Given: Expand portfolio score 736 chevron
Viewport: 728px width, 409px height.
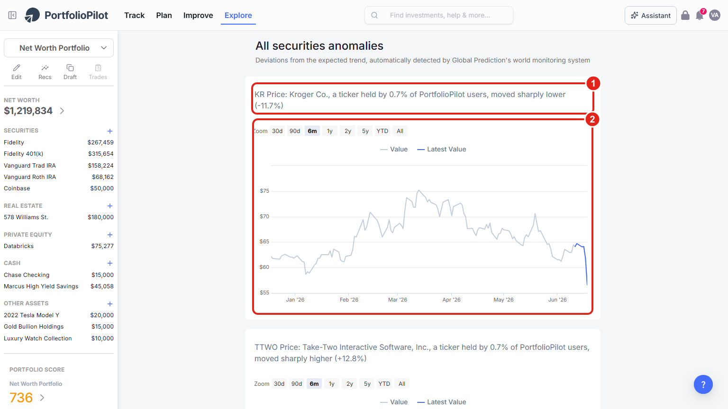Looking at the screenshot, I should coord(42,398).
